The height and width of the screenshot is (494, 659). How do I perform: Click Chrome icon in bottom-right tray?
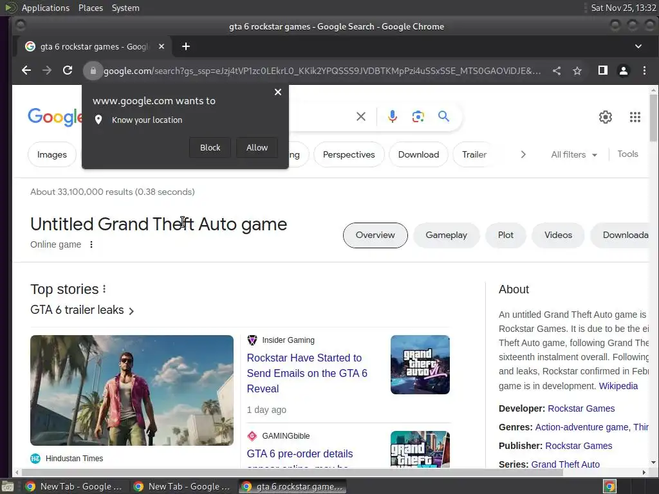click(x=609, y=486)
